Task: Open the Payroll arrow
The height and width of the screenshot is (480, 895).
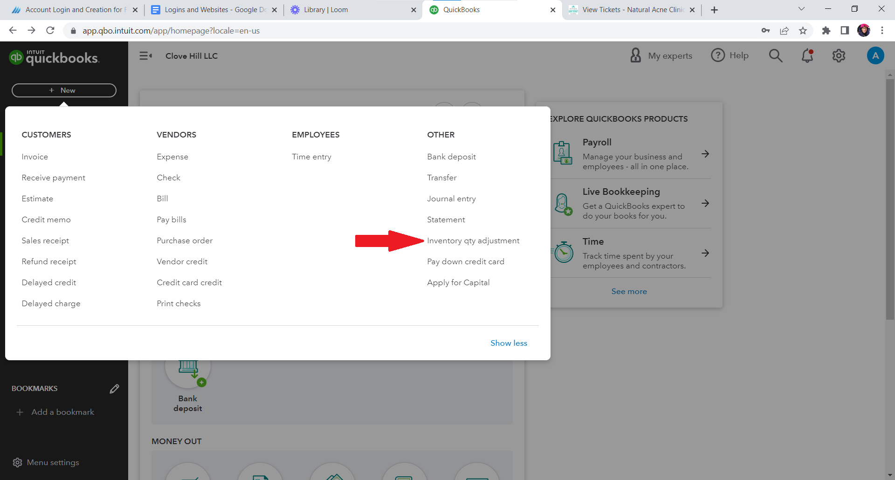Action: [x=705, y=154]
